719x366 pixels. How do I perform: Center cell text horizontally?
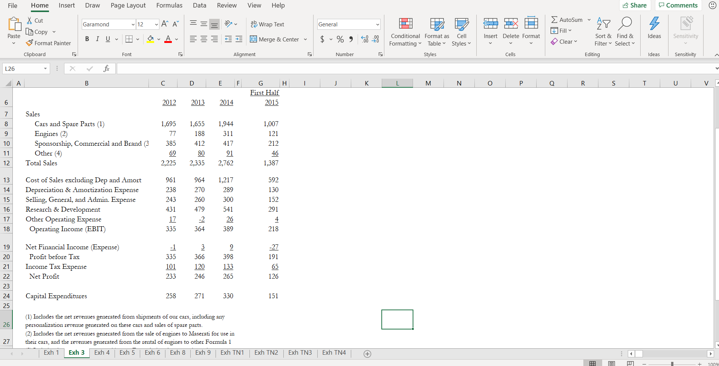point(204,39)
